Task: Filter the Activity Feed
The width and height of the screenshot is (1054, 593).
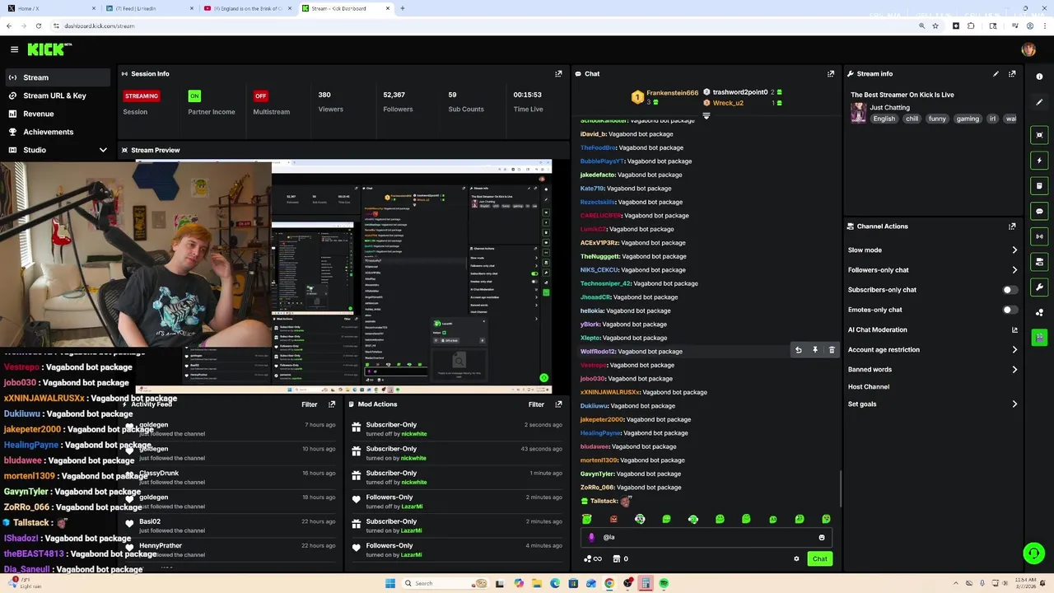Action: coord(310,404)
